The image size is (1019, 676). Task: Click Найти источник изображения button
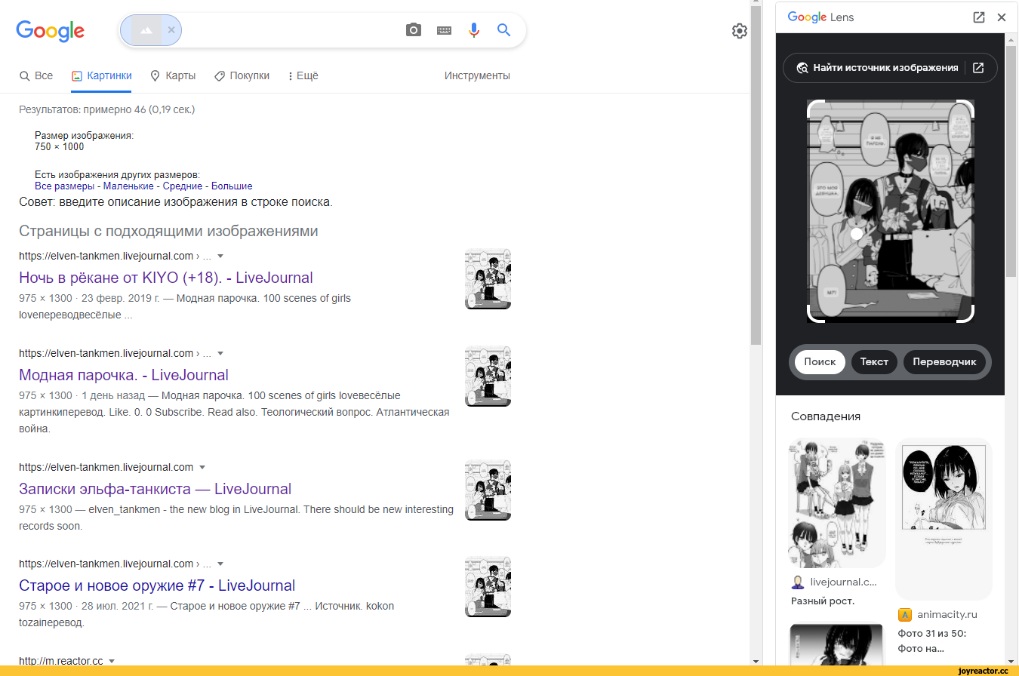pos(877,68)
